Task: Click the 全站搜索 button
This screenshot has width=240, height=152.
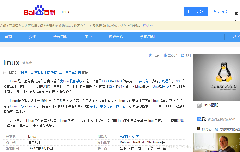Action: point(221,12)
